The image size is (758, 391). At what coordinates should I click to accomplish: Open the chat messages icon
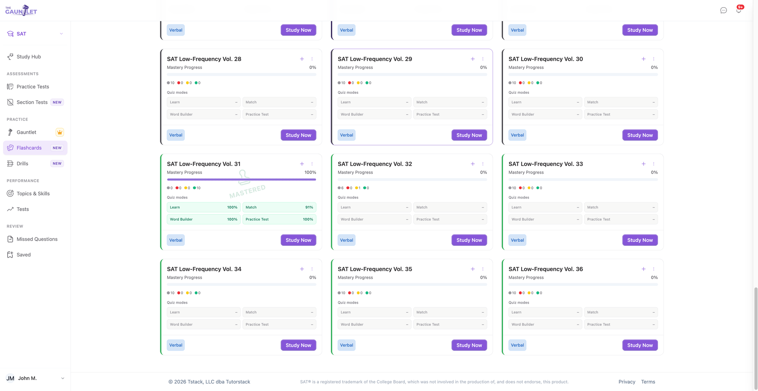point(724,10)
